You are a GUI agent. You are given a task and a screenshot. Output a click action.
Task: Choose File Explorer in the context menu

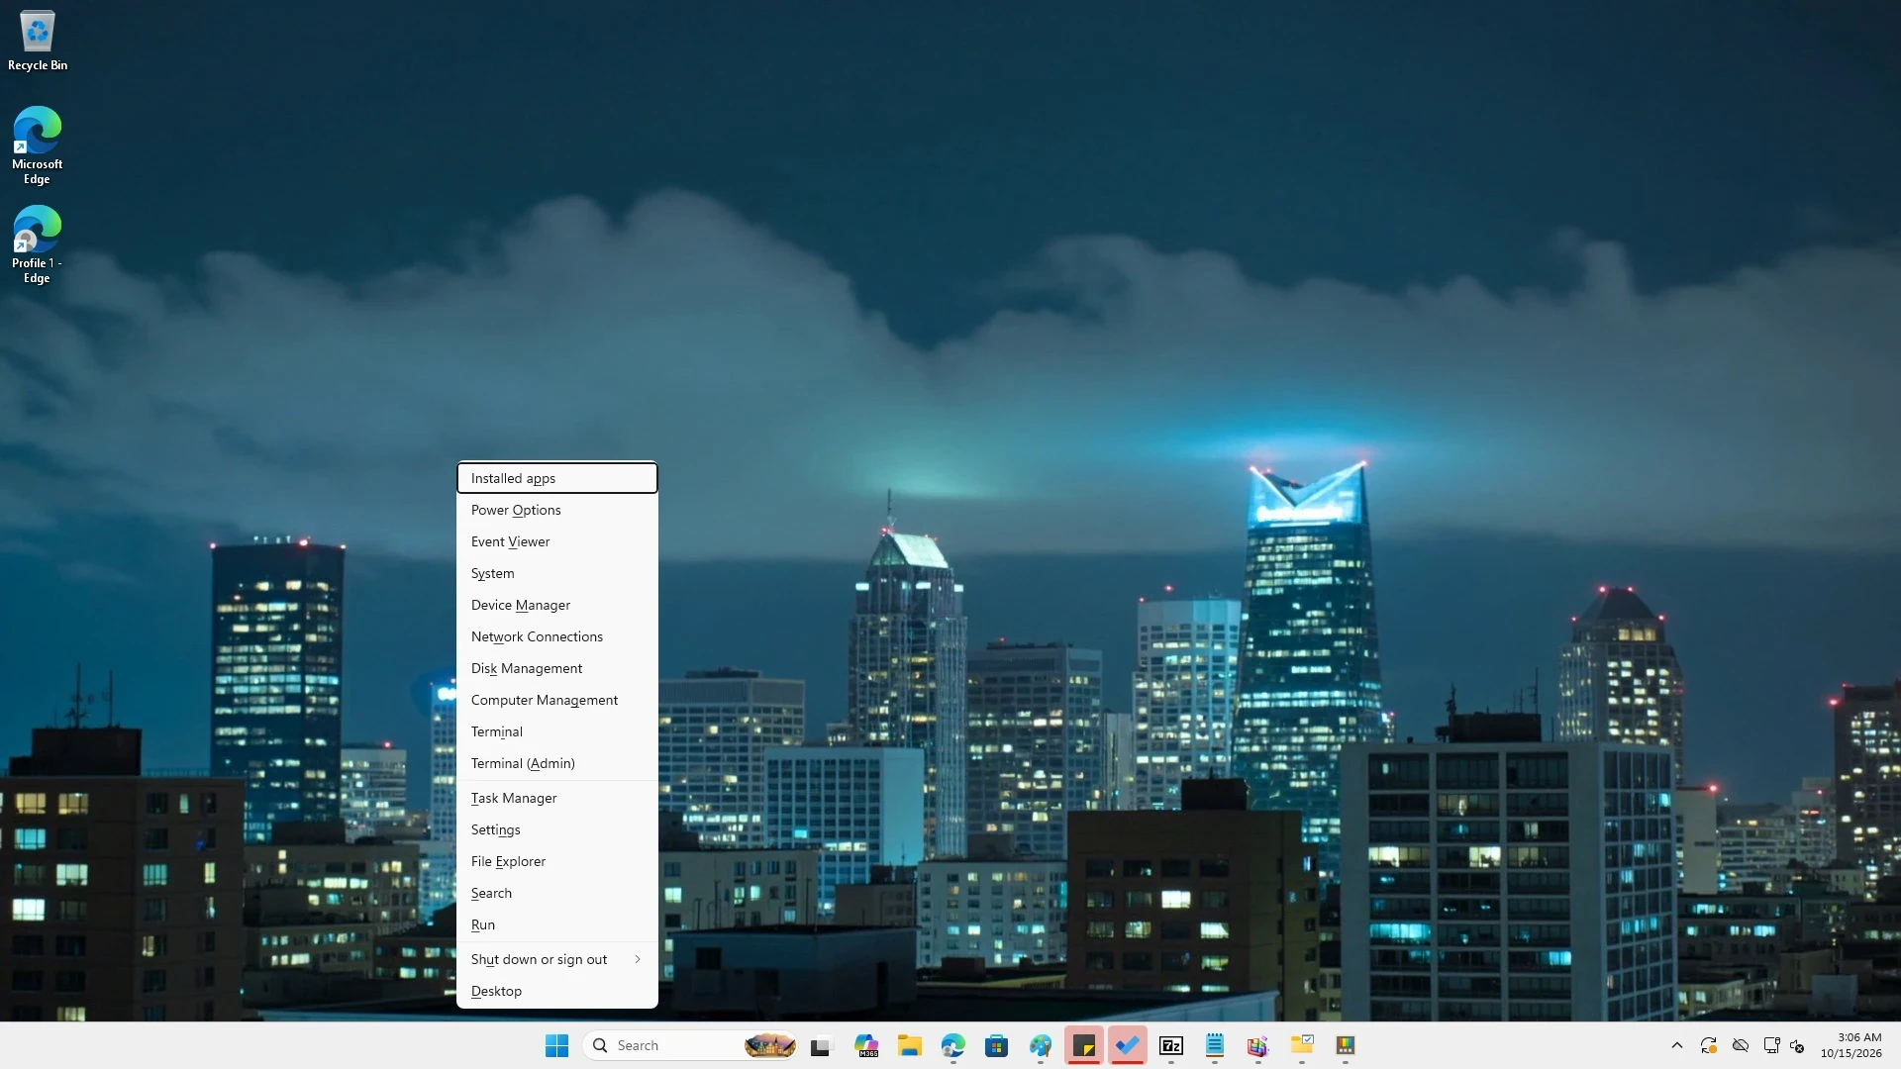pyautogui.click(x=557, y=861)
